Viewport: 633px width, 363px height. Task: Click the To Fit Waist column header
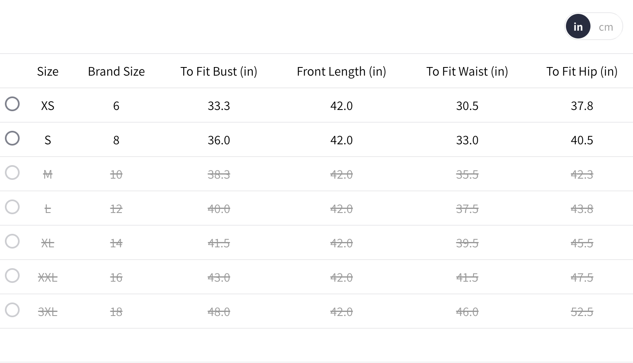pos(467,72)
